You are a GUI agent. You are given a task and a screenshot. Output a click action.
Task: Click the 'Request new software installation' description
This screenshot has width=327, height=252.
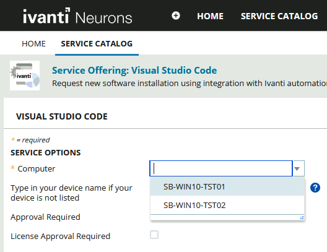pos(190,83)
